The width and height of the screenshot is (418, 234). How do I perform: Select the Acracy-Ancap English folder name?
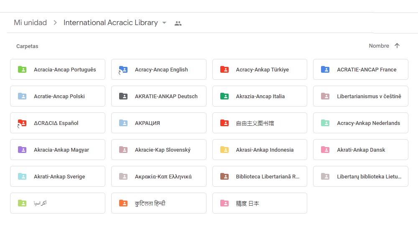pyautogui.click(x=161, y=69)
